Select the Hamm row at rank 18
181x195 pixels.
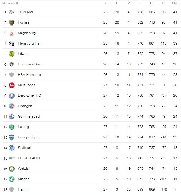click(92, 189)
